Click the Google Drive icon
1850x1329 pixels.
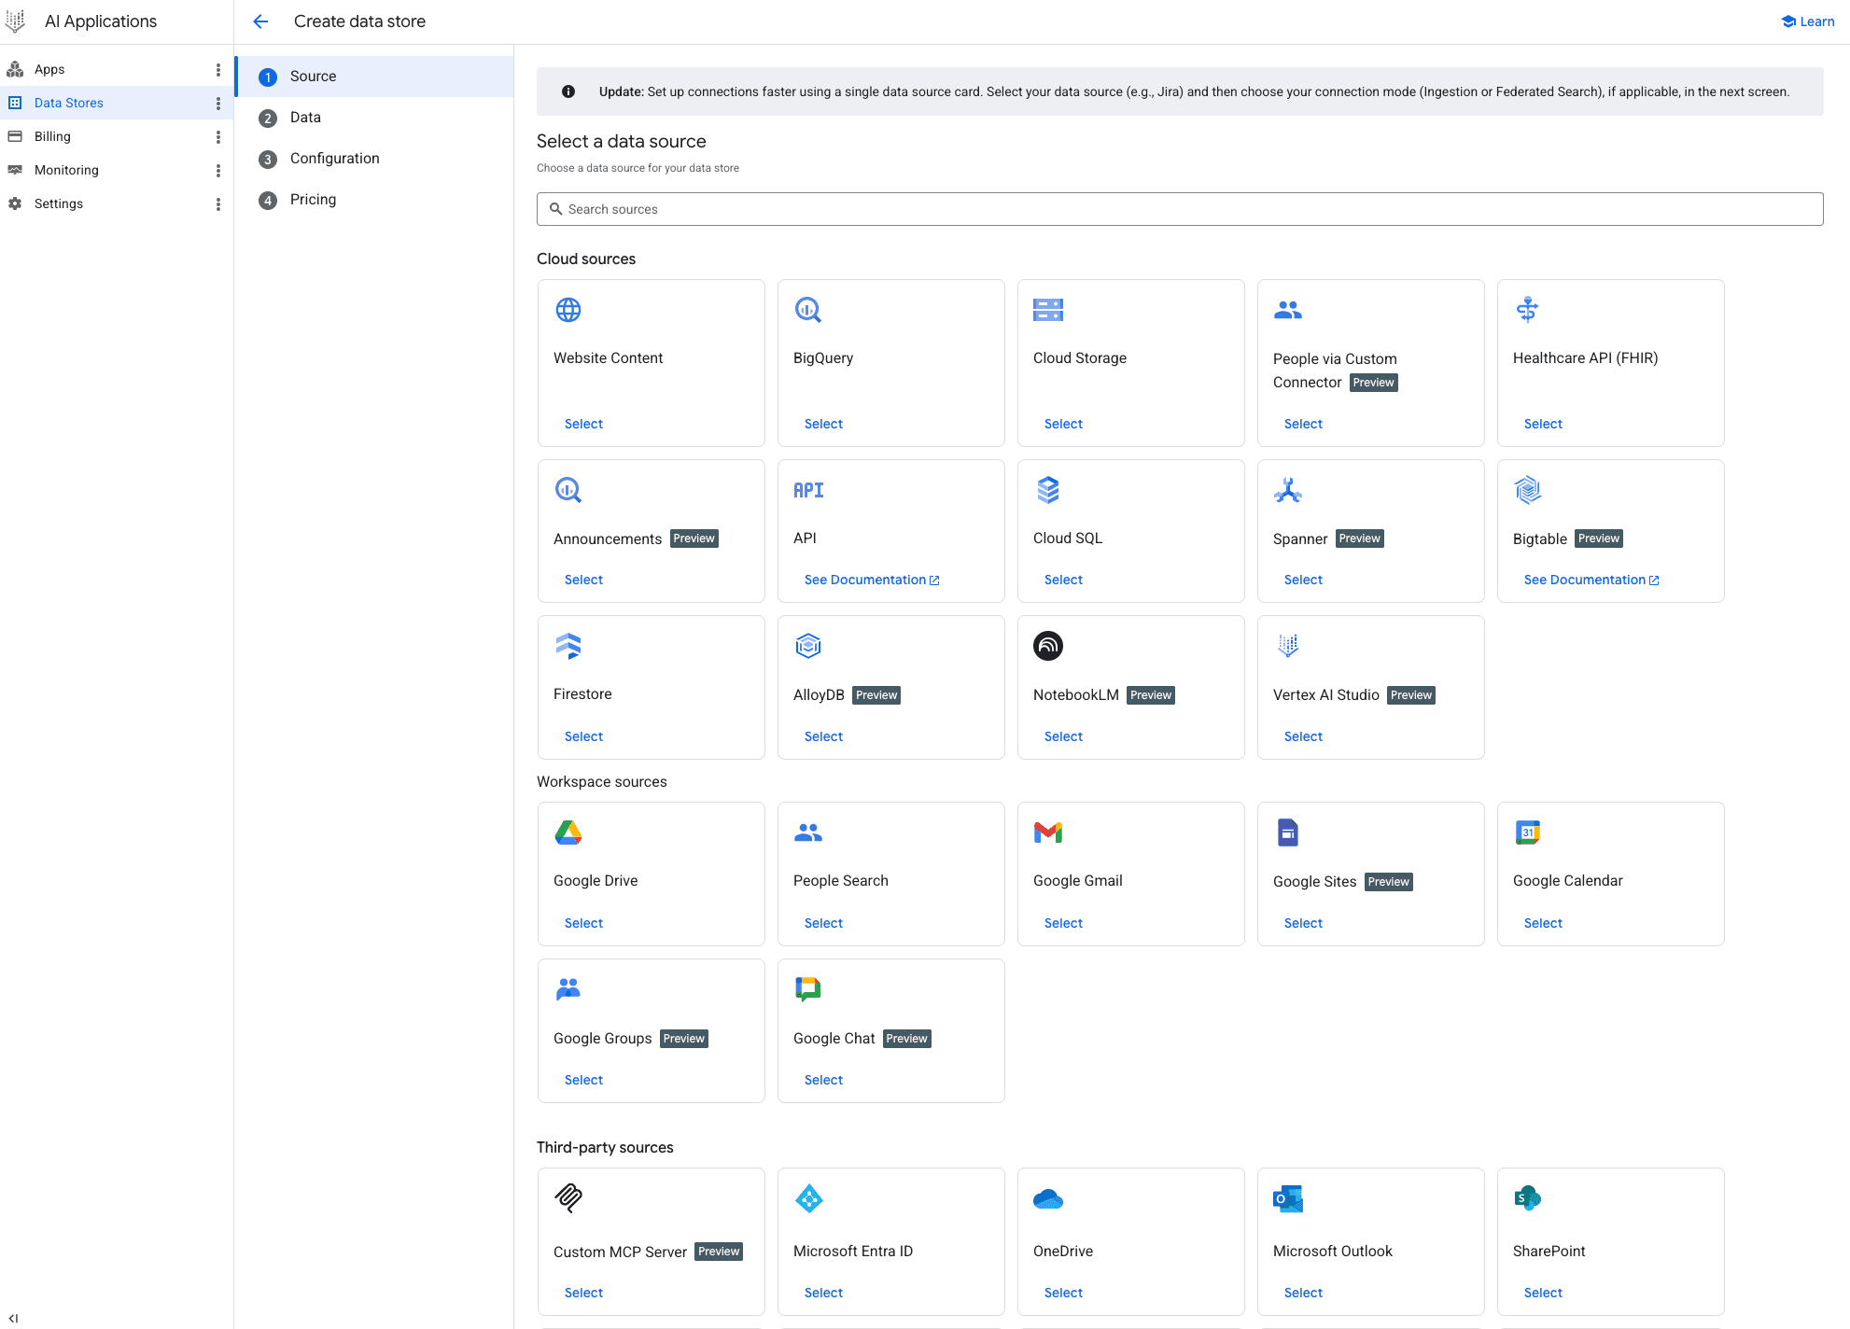(x=568, y=832)
